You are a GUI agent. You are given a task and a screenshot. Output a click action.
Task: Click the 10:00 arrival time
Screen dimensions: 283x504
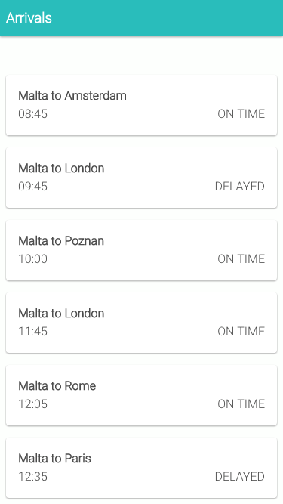[32, 258]
